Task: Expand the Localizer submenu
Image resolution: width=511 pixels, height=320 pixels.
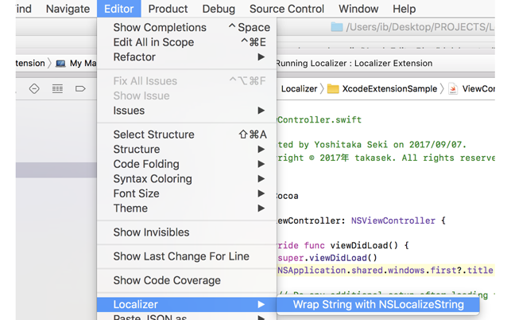Action: (x=187, y=304)
